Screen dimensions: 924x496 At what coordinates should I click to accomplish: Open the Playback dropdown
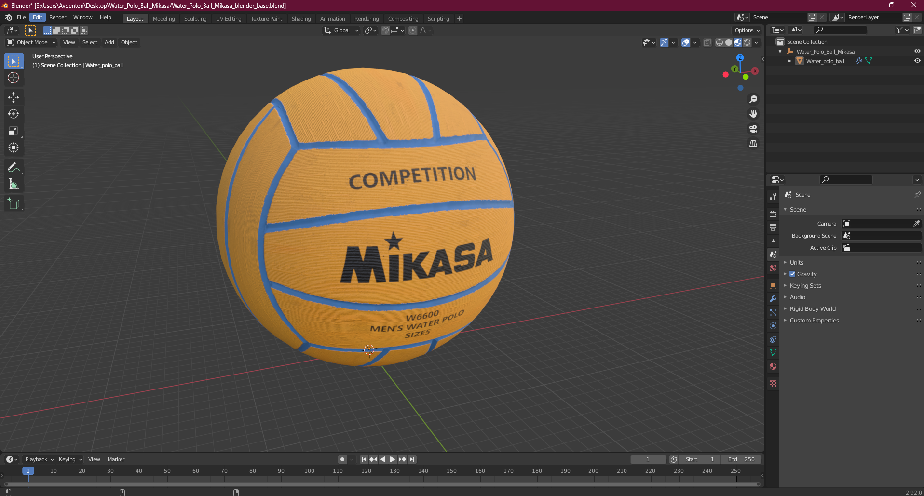pos(39,459)
